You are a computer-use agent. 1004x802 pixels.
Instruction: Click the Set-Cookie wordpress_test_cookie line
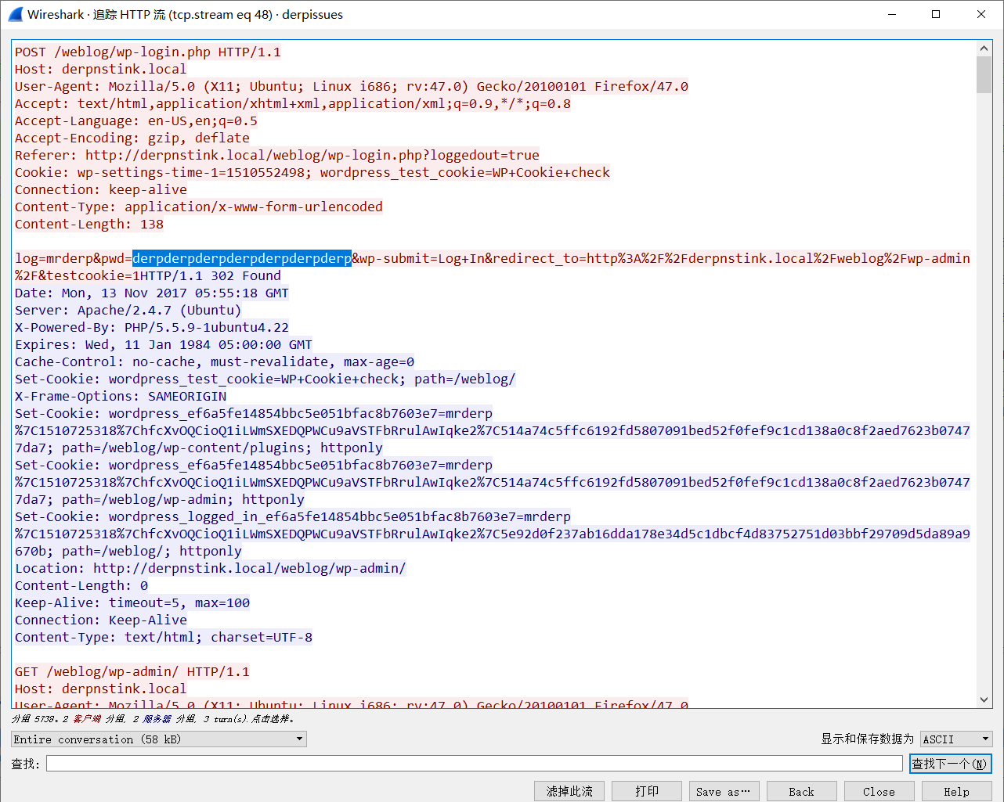click(265, 379)
